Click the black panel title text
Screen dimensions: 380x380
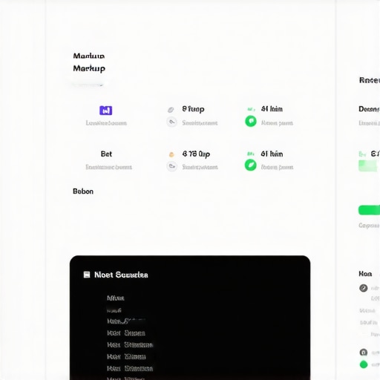click(121, 275)
